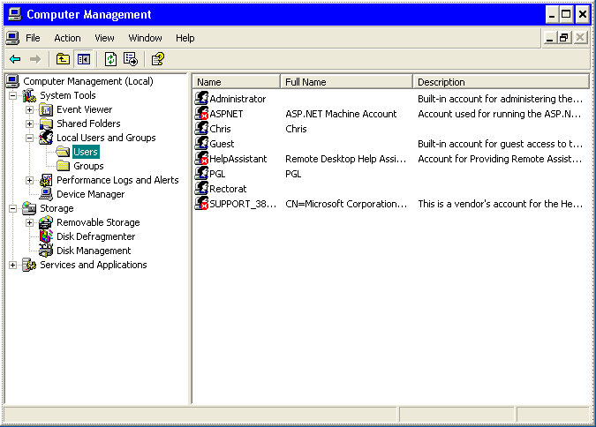Click 'ASP.NET Machine Account' full name
This screenshot has height=427, width=596.
pyautogui.click(x=341, y=114)
